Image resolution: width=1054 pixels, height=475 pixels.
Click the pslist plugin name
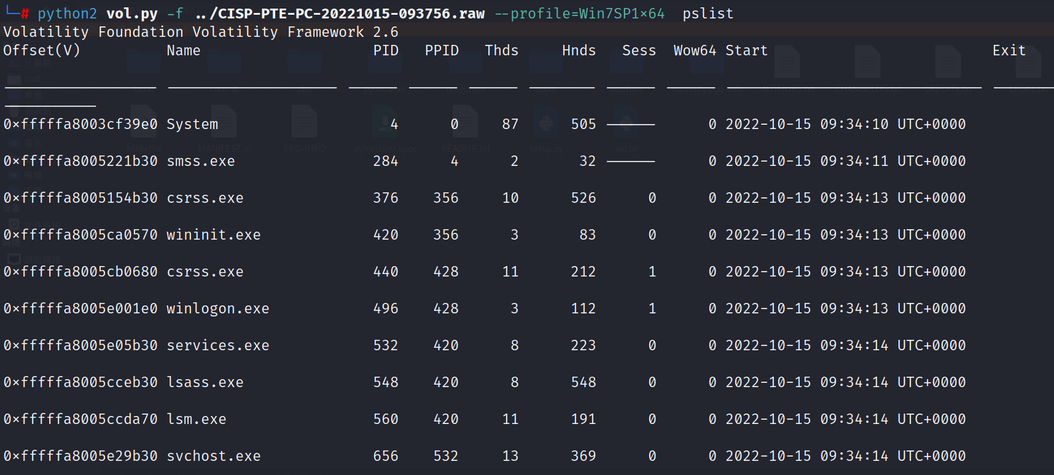pos(708,14)
